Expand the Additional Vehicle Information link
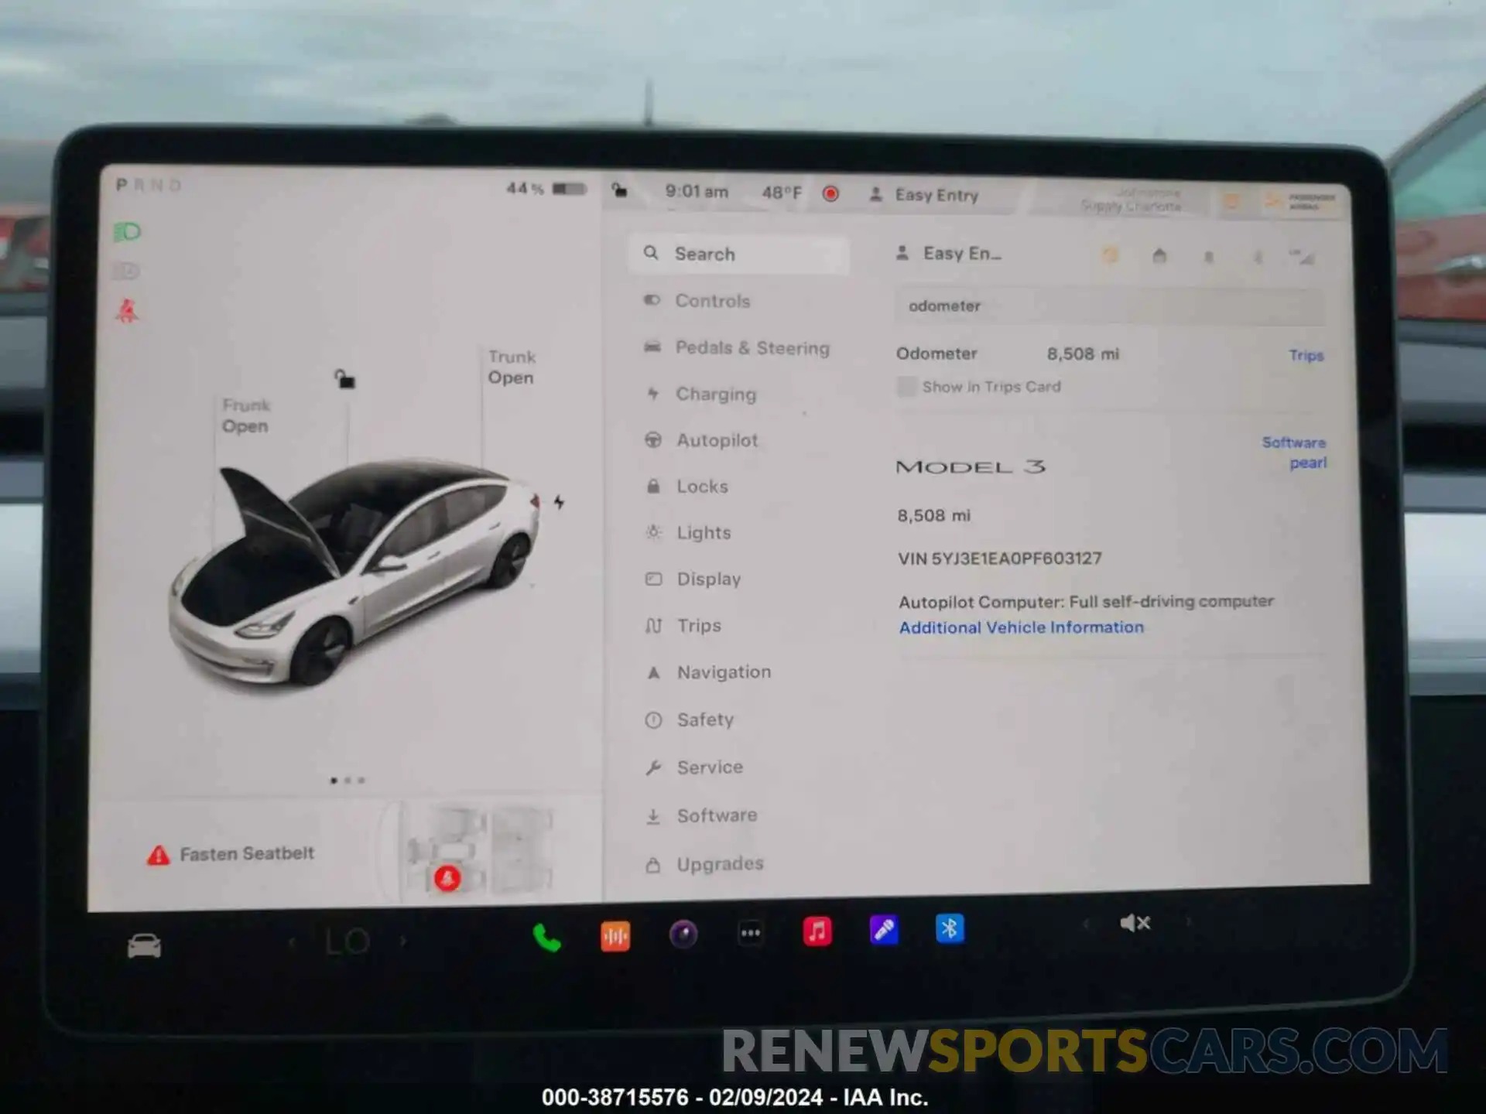The image size is (1486, 1114). tap(1020, 626)
